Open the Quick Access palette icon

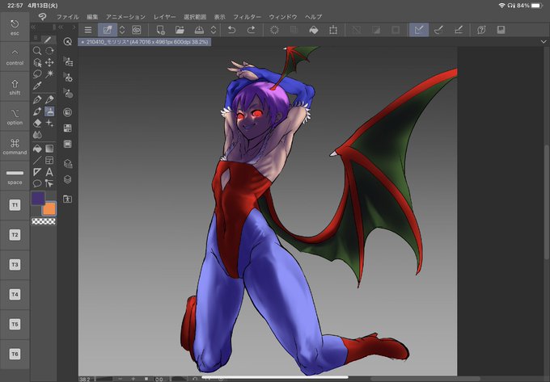pos(68,42)
